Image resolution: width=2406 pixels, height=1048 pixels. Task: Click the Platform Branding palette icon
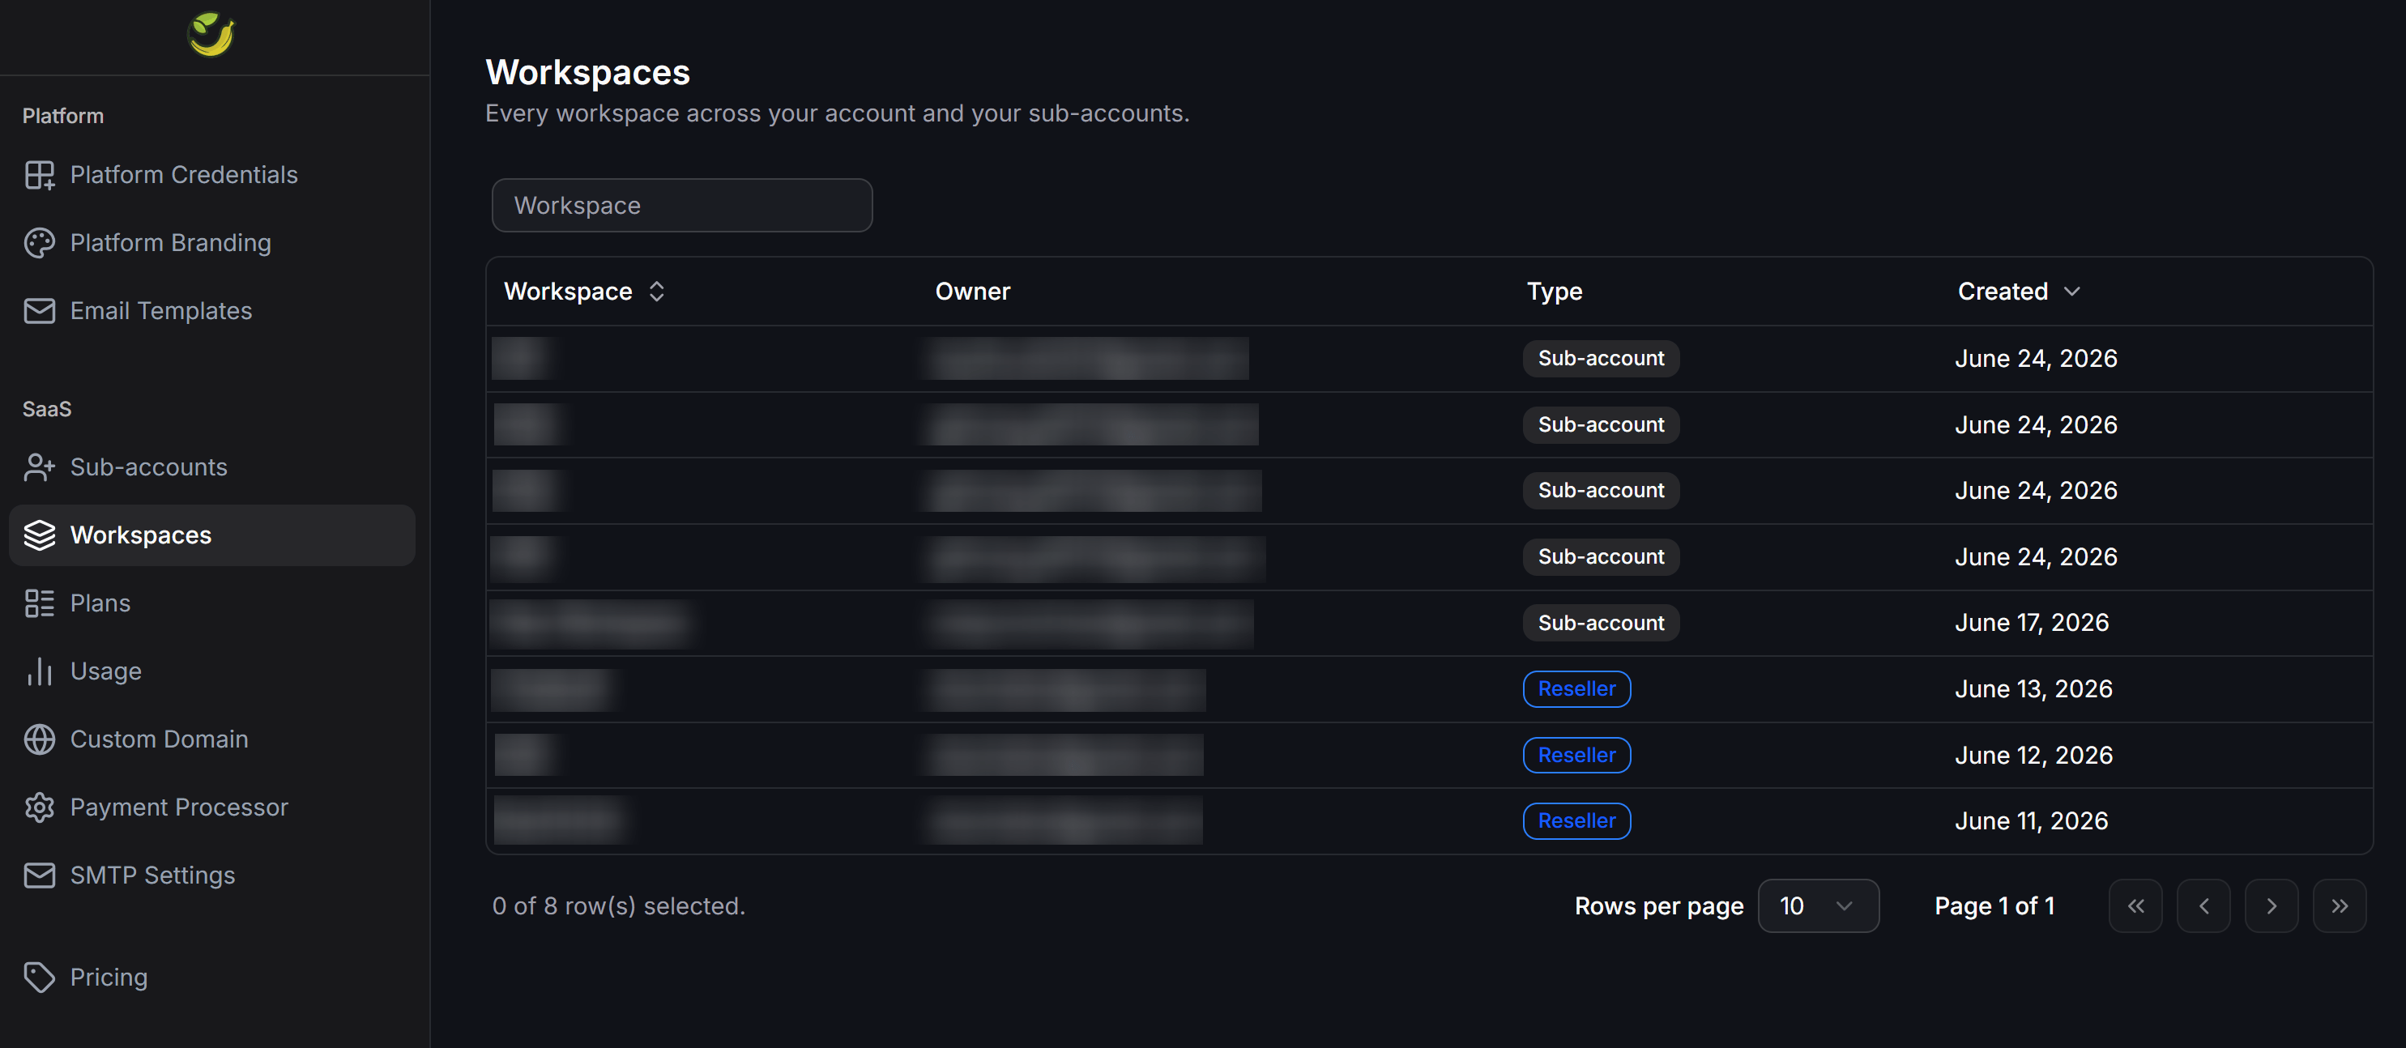39,243
